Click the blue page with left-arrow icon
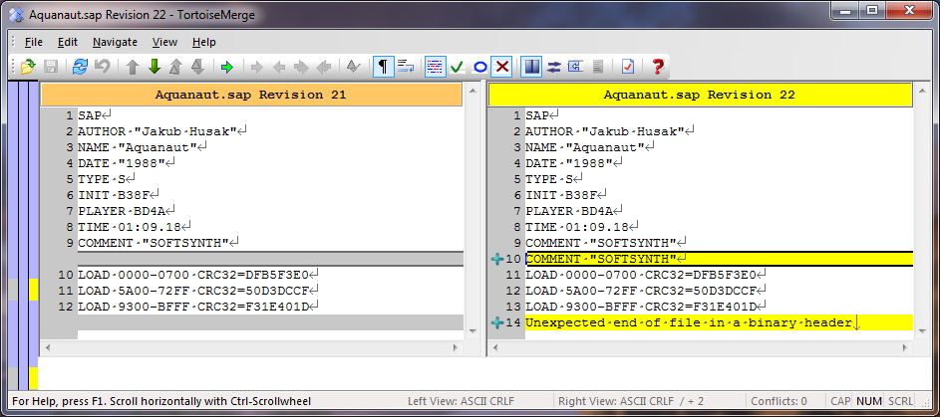 [575, 67]
